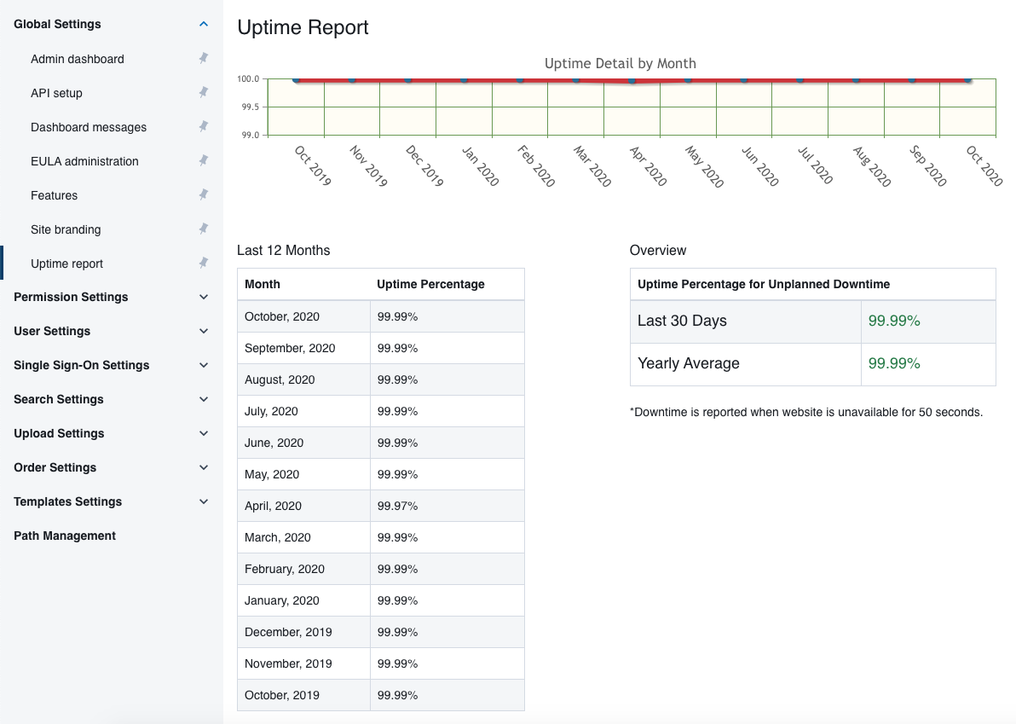Click the Month column header

click(x=263, y=284)
